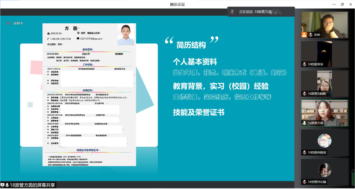Viewport: 355px width, 189px height.
Task: Click the 录制中 recording status text
Action: 18,23
